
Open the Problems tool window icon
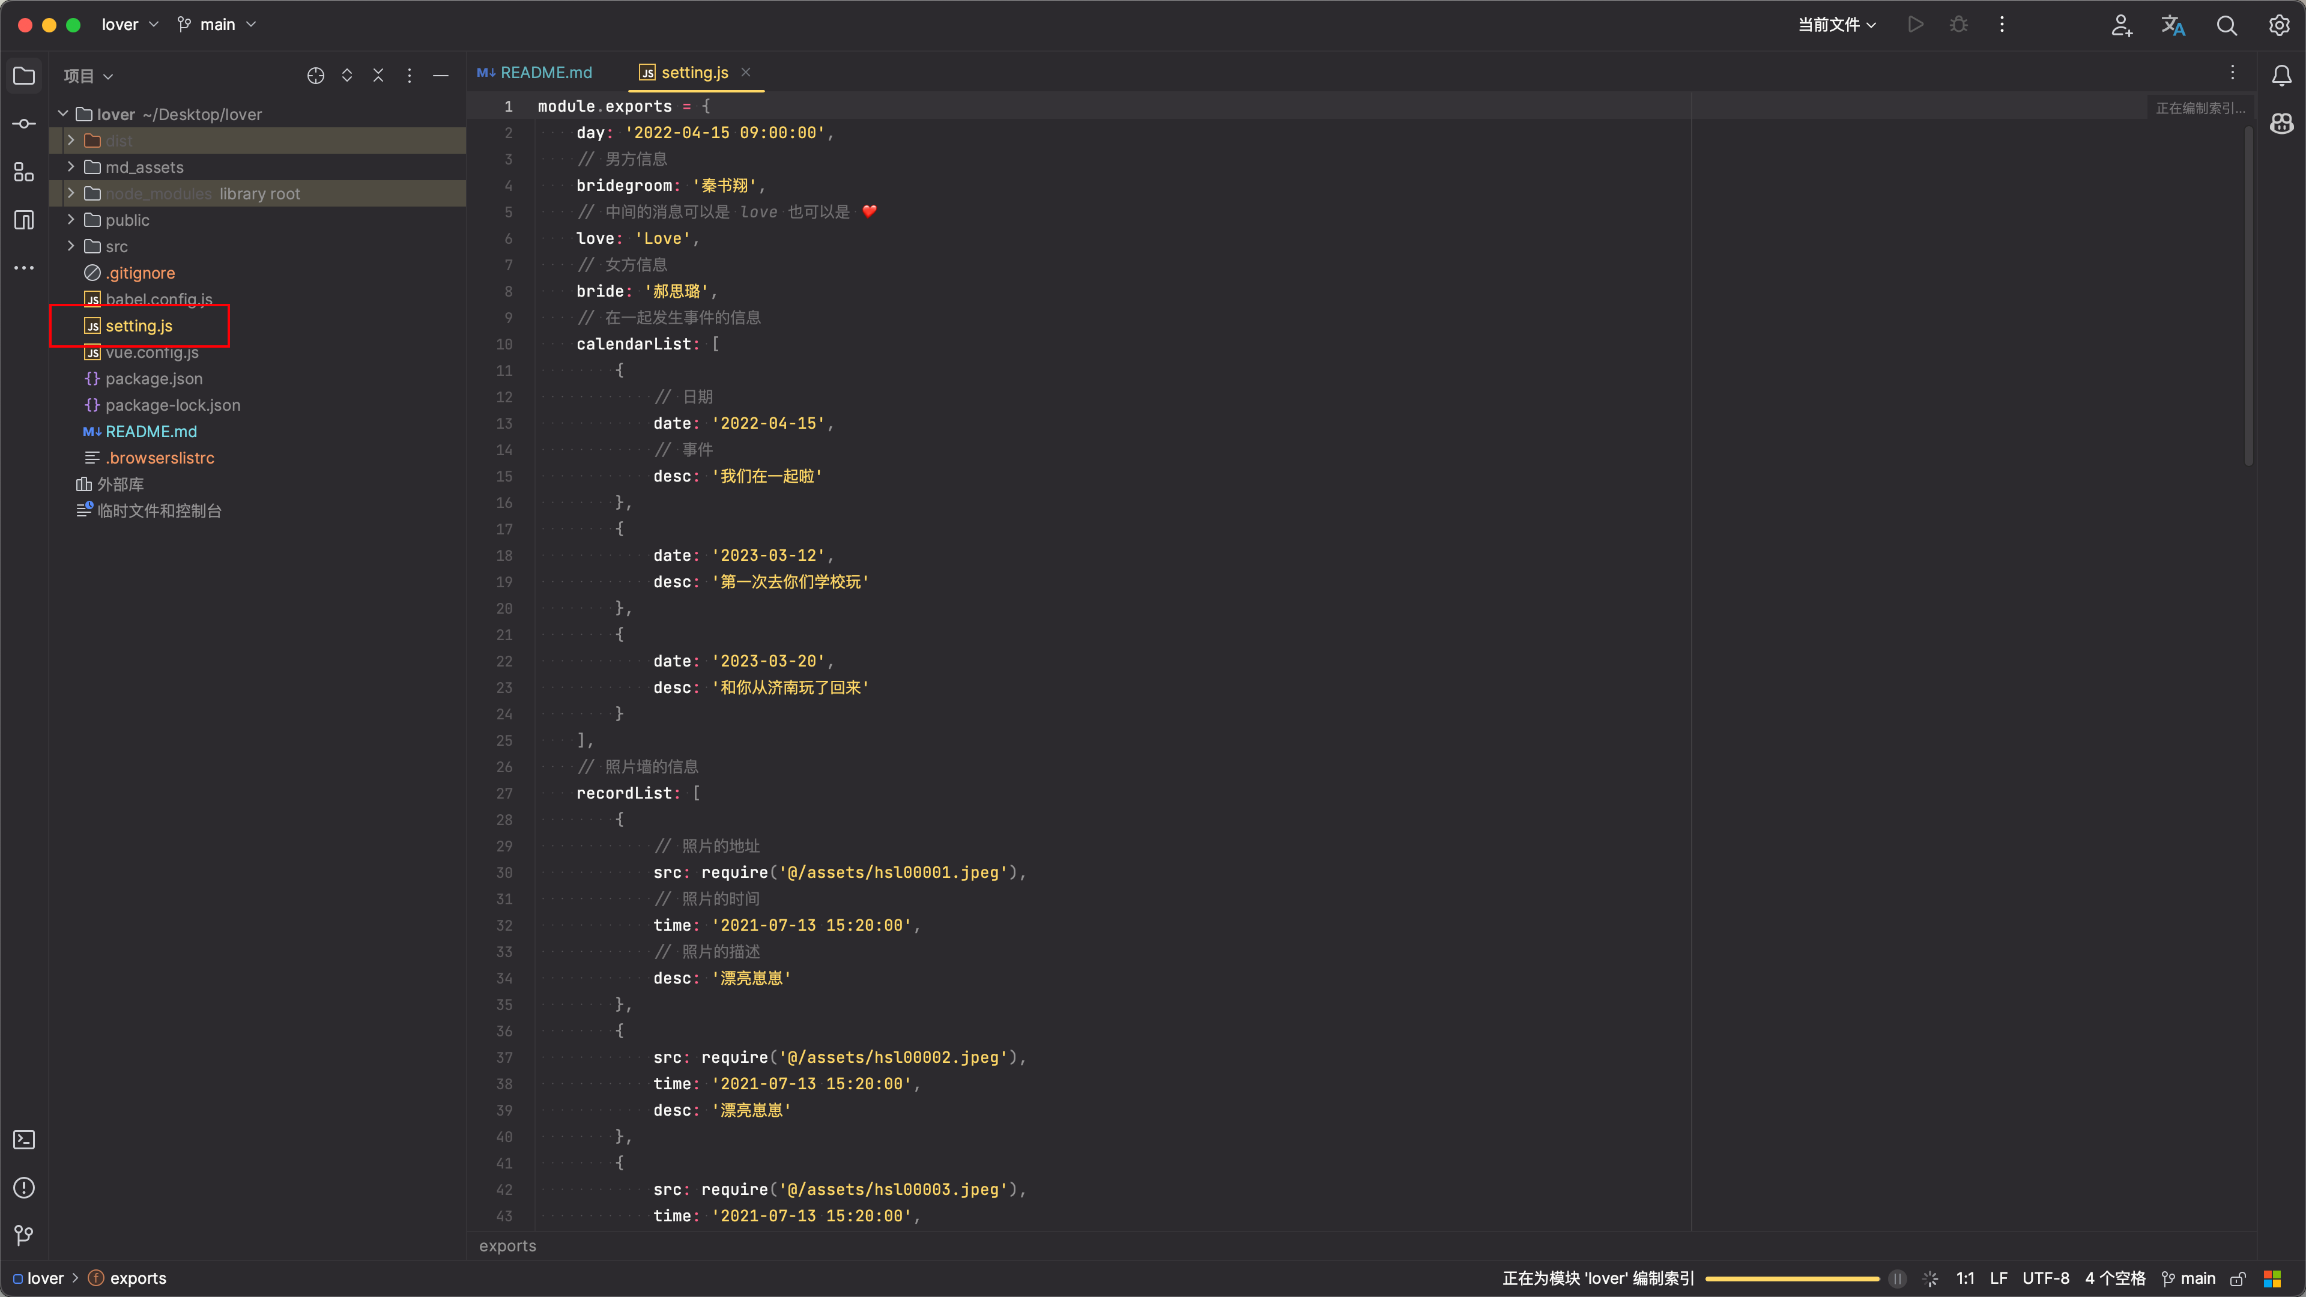click(24, 1188)
